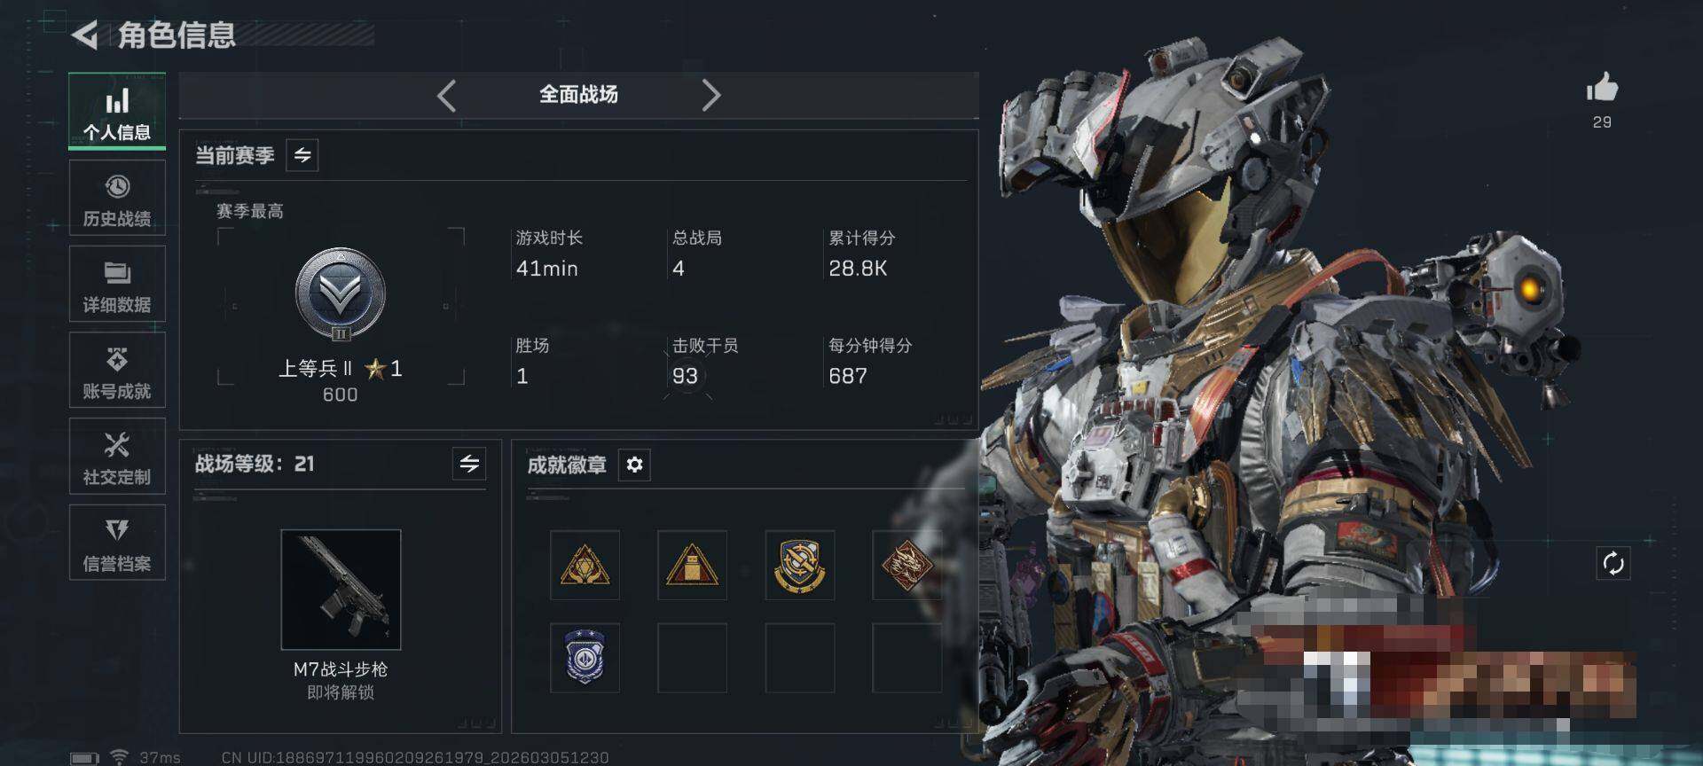The width and height of the screenshot is (1703, 766).
Task: Open the 社交定制 section
Action: (117, 456)
